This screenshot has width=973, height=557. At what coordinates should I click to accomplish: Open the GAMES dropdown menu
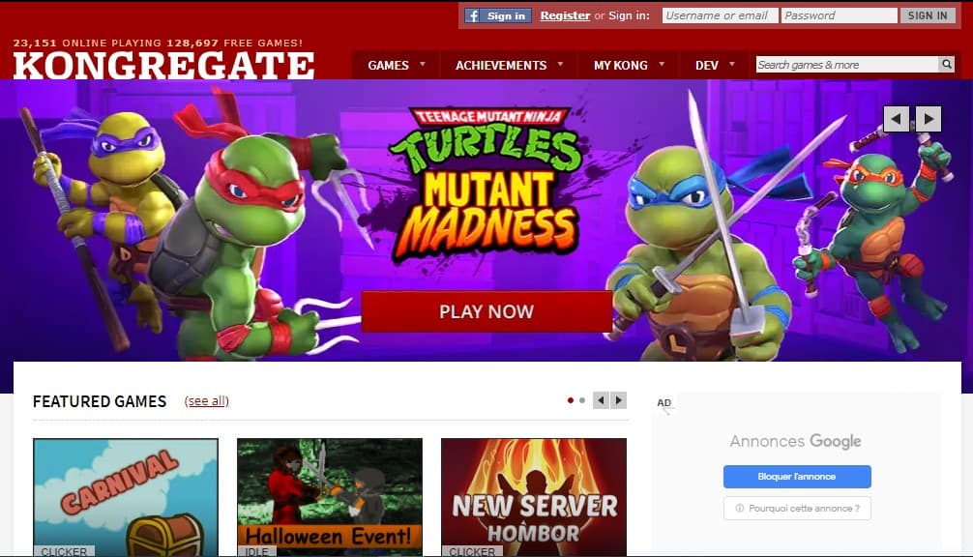point(388,65)
